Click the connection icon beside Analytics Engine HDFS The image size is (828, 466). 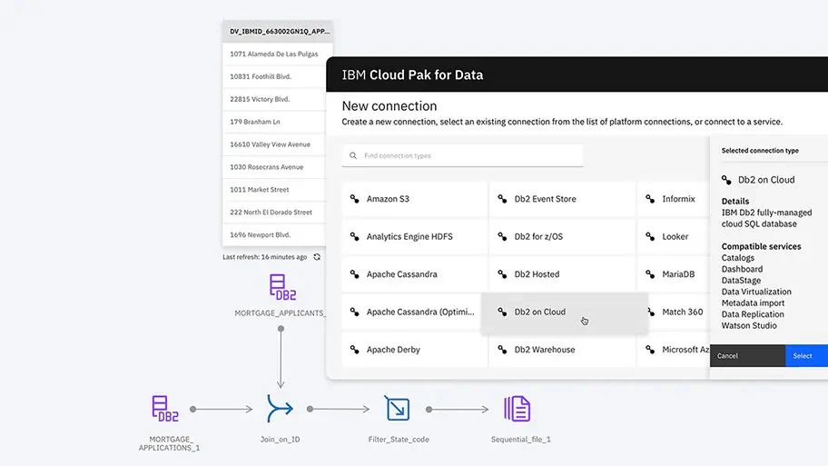click(354, 236)
